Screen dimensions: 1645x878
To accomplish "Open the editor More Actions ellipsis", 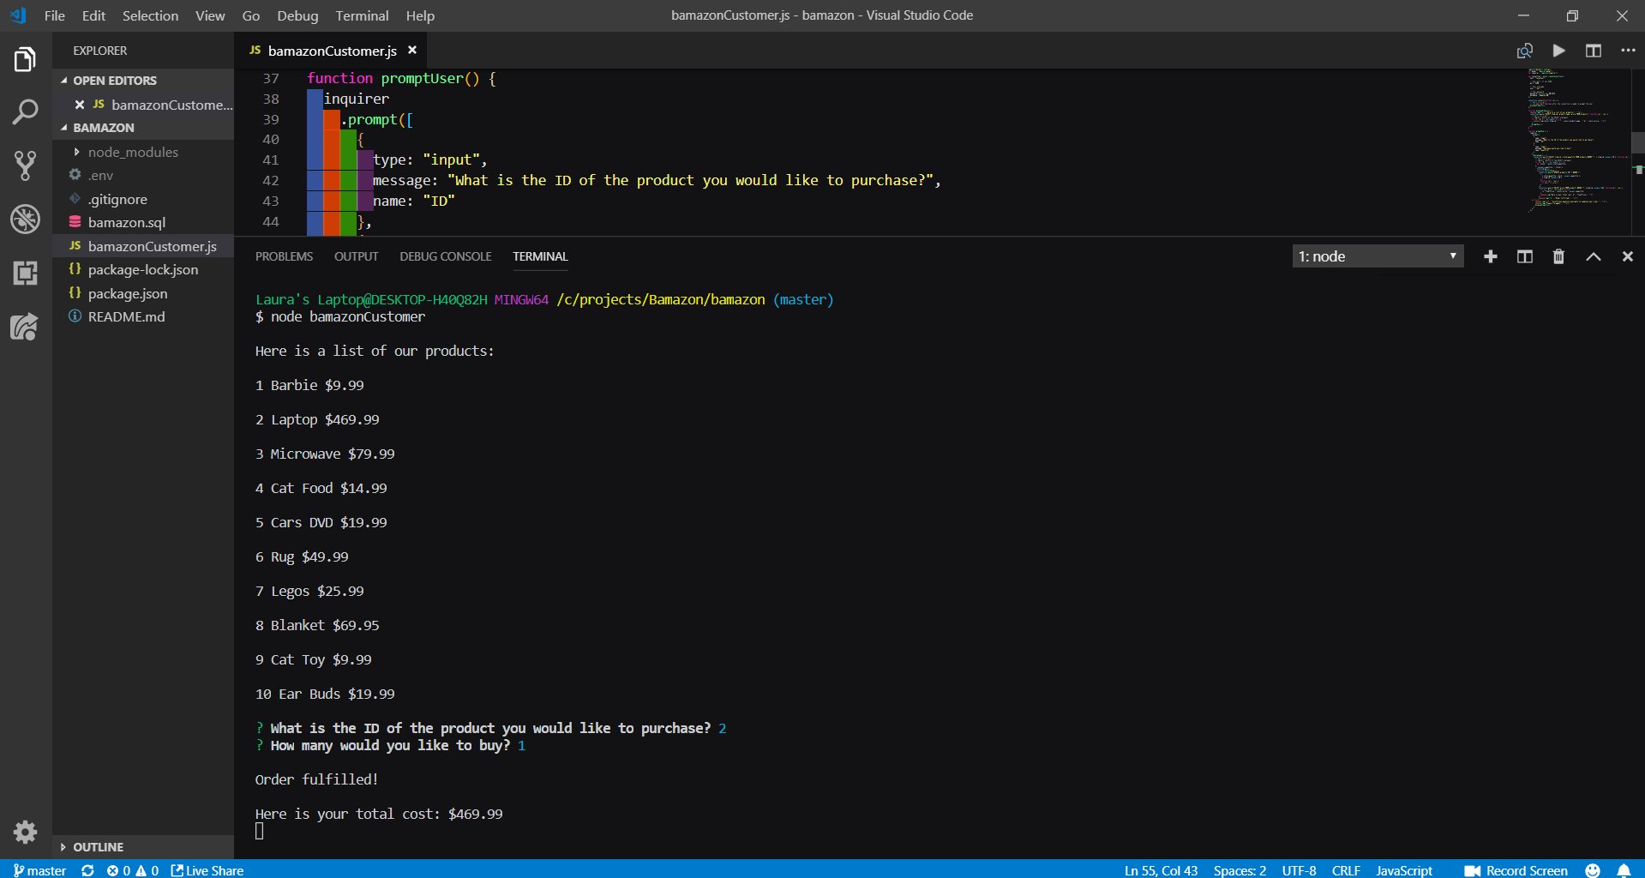I will (1628, 51).
